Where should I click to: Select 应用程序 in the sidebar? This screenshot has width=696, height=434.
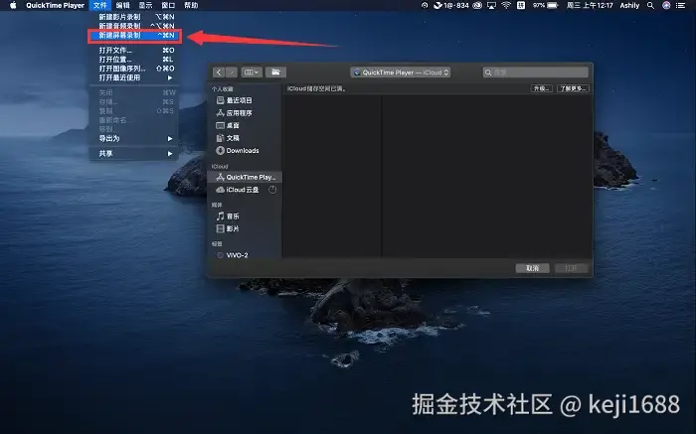245,113
